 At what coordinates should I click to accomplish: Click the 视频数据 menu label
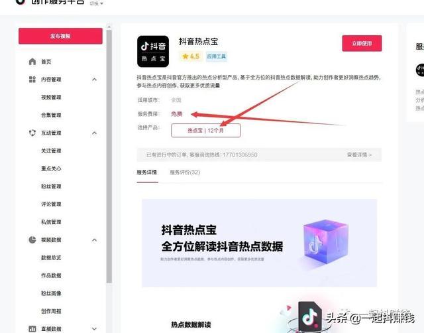pyautogui.click(x=51, y=240)
